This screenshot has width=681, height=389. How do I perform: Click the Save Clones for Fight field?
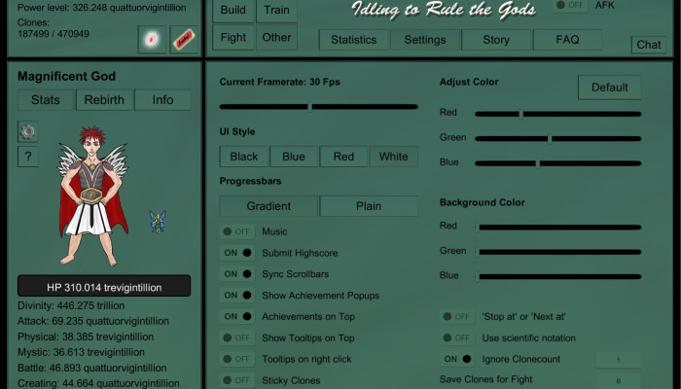pos(618,381)
